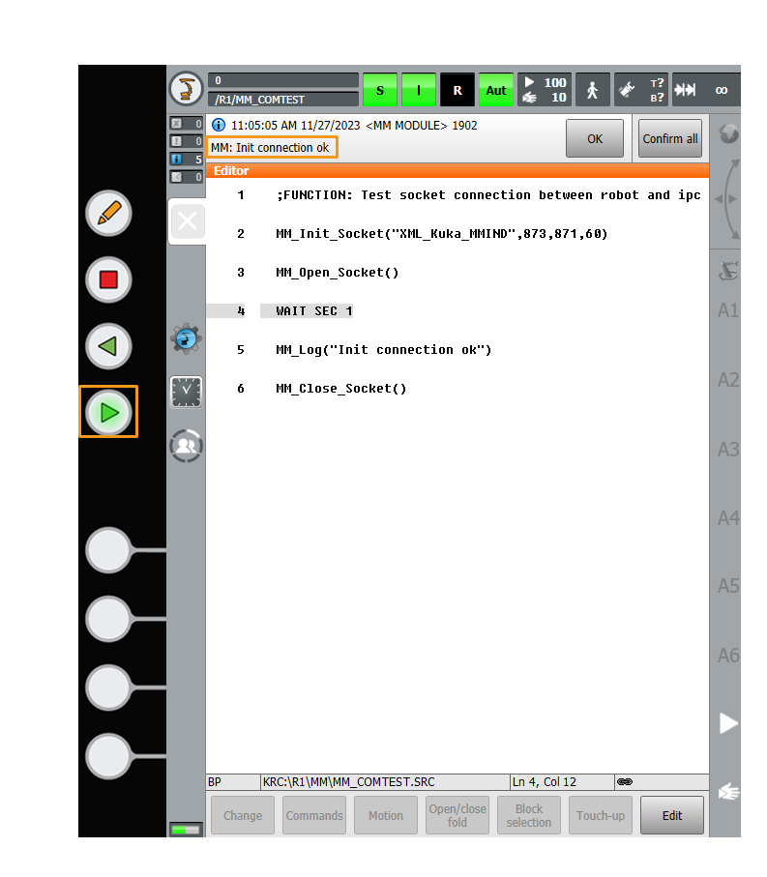Open the KUKA robot main menu icon

coord(187,88)
